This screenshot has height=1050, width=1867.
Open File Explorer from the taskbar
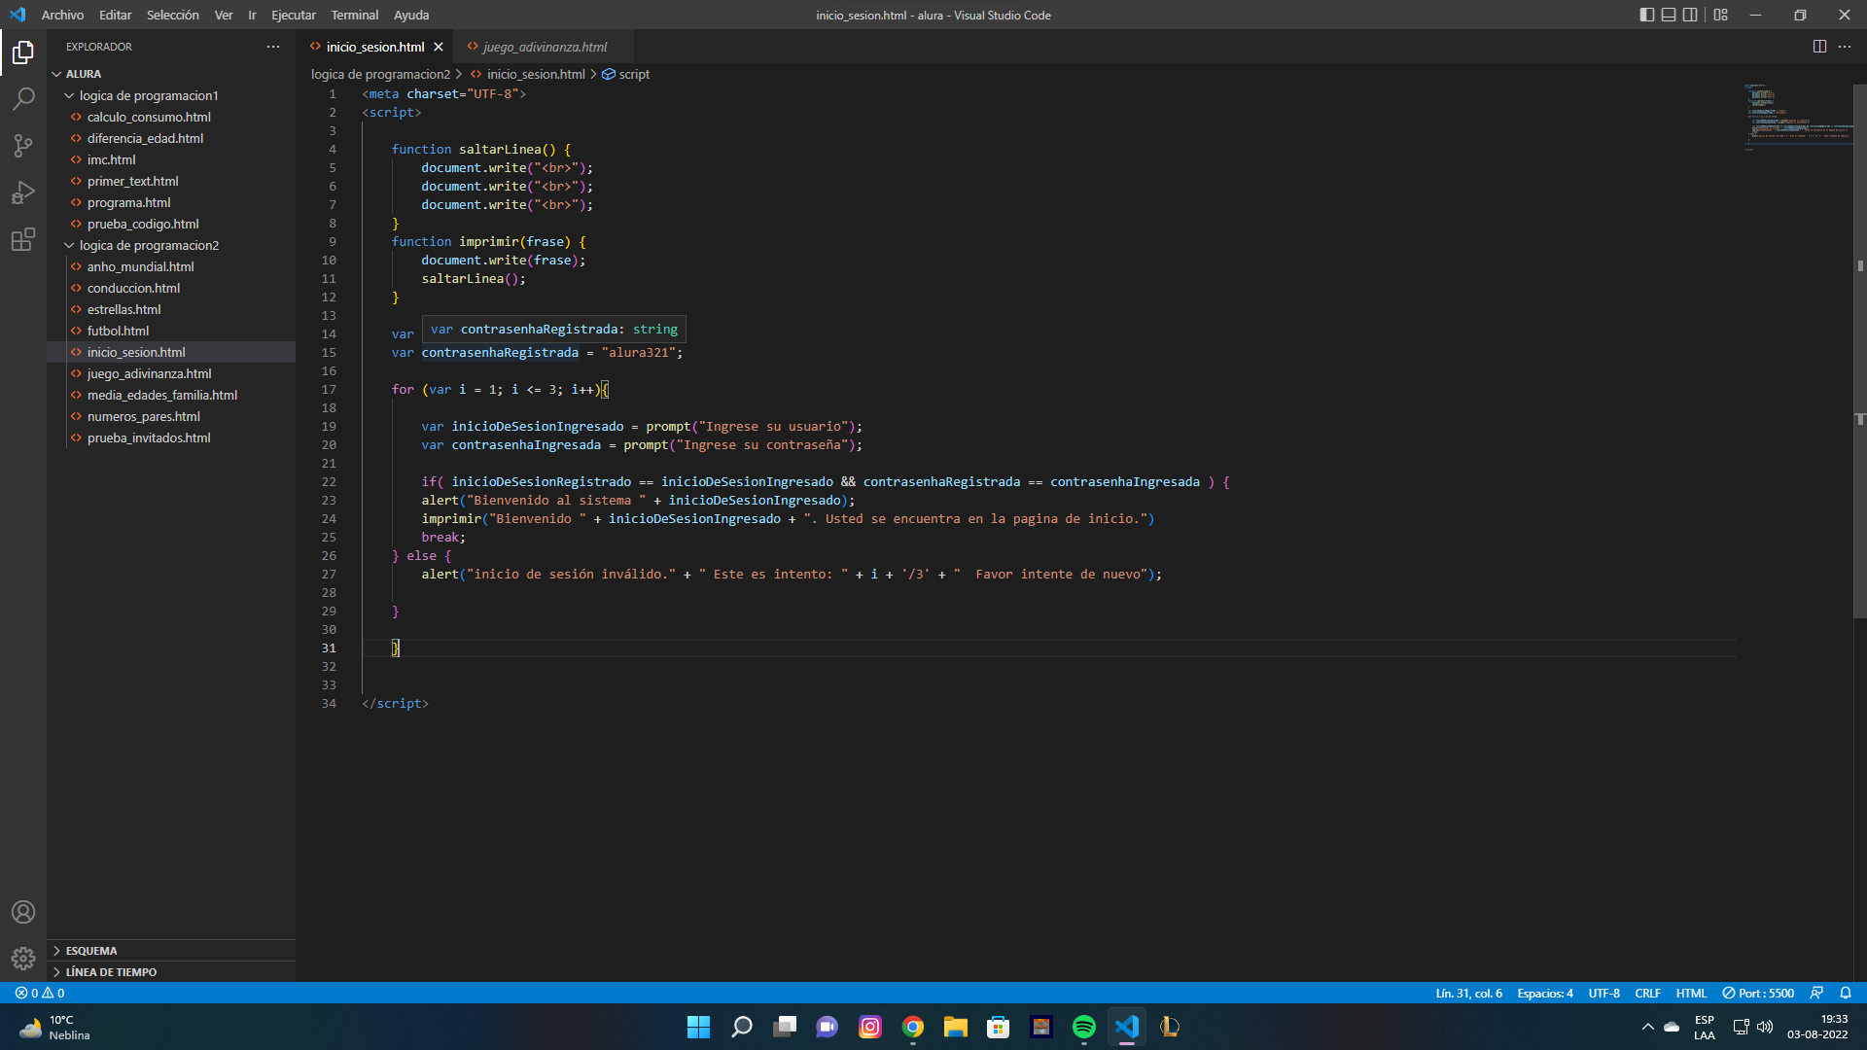point(955,1027)
